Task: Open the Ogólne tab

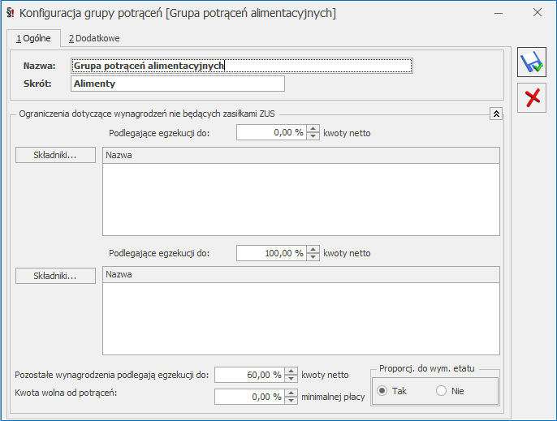Action: point(33,38)
